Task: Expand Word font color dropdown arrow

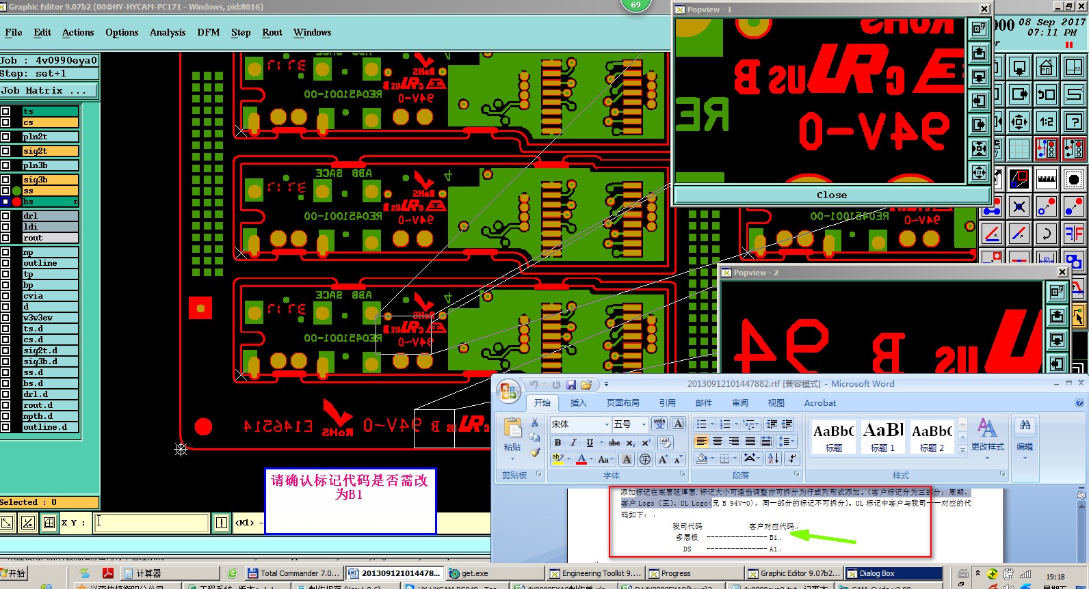Action: click(592, 459)
